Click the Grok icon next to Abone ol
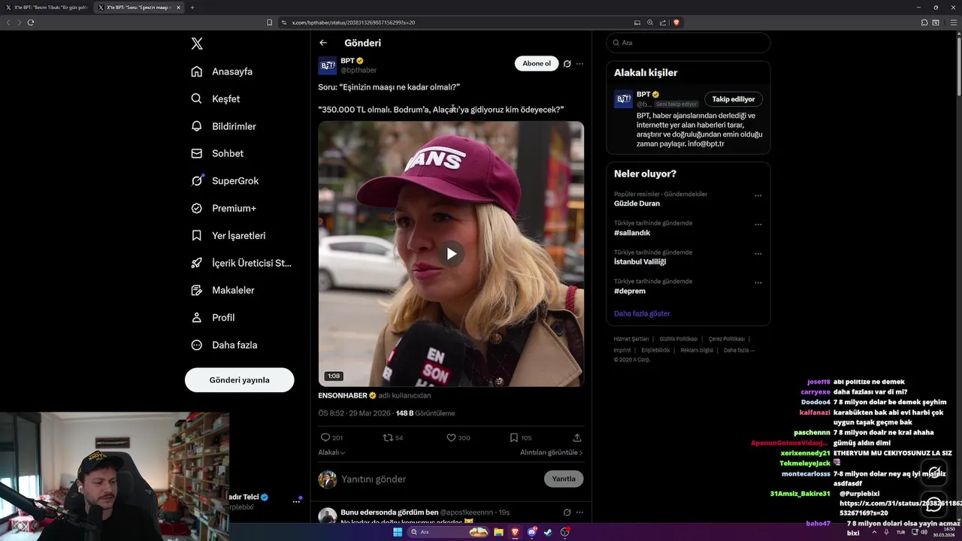 567,64
